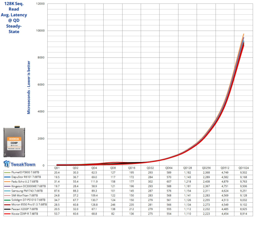This screenshot has height=233, width=255.
Task: Click the QD256 column header
Action: click(x=206, y=168)
